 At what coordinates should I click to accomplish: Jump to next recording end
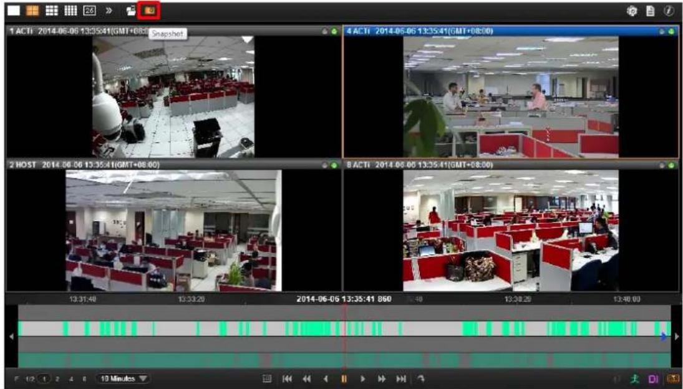click(401, 379)
